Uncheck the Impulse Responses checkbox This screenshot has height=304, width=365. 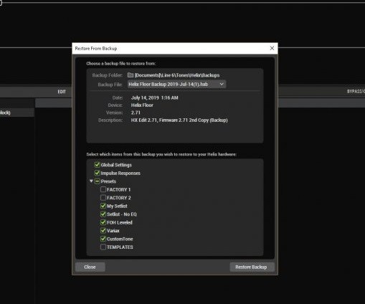pyautogui.click(x=97, y=173)
